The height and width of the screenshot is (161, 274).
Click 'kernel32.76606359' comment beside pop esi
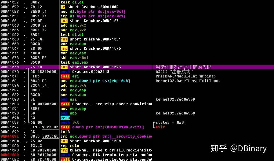point(175,99)
